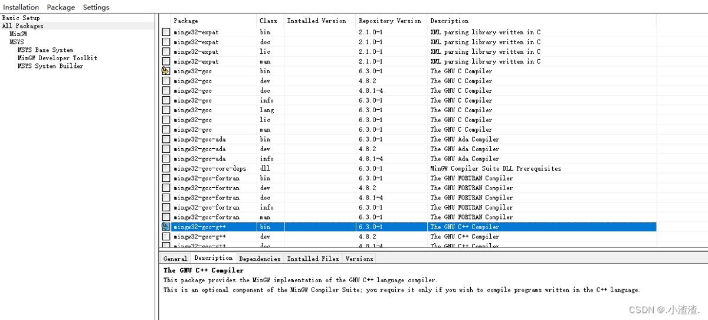The image size is (708, 320).
Task: Select the mingw32-gcc-fortran doc row name
Action: [206, 198]
